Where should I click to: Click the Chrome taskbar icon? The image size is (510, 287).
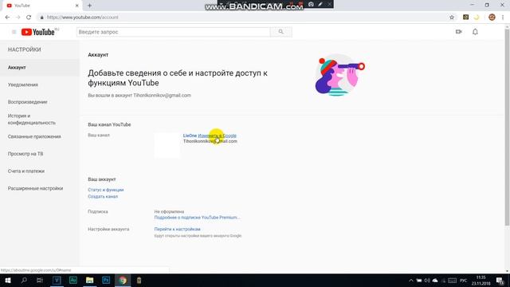[123, 280]
